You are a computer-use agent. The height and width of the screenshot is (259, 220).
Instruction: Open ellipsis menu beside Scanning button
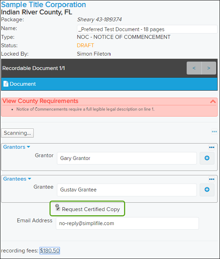click(x=214, y=132)
